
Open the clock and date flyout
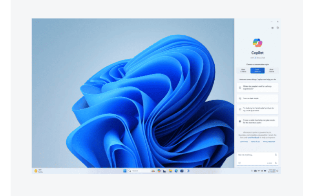tap(272, 171)
